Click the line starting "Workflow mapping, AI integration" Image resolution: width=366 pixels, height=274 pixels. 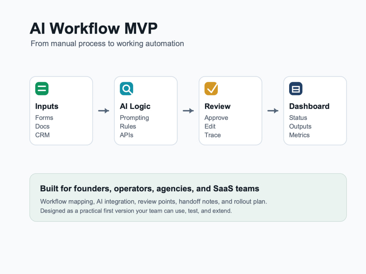(x=153, y=202)
